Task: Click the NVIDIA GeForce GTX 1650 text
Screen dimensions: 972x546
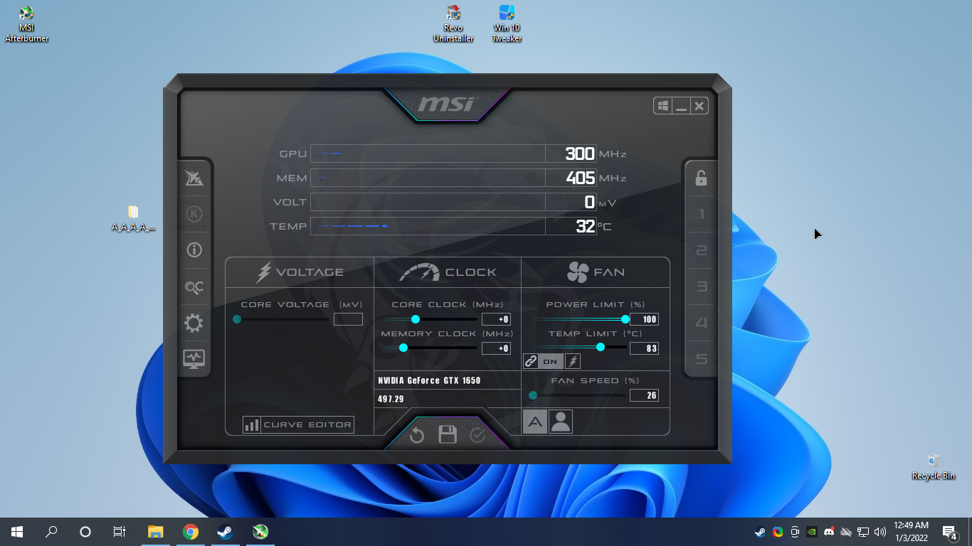Action: pos(429,380)
